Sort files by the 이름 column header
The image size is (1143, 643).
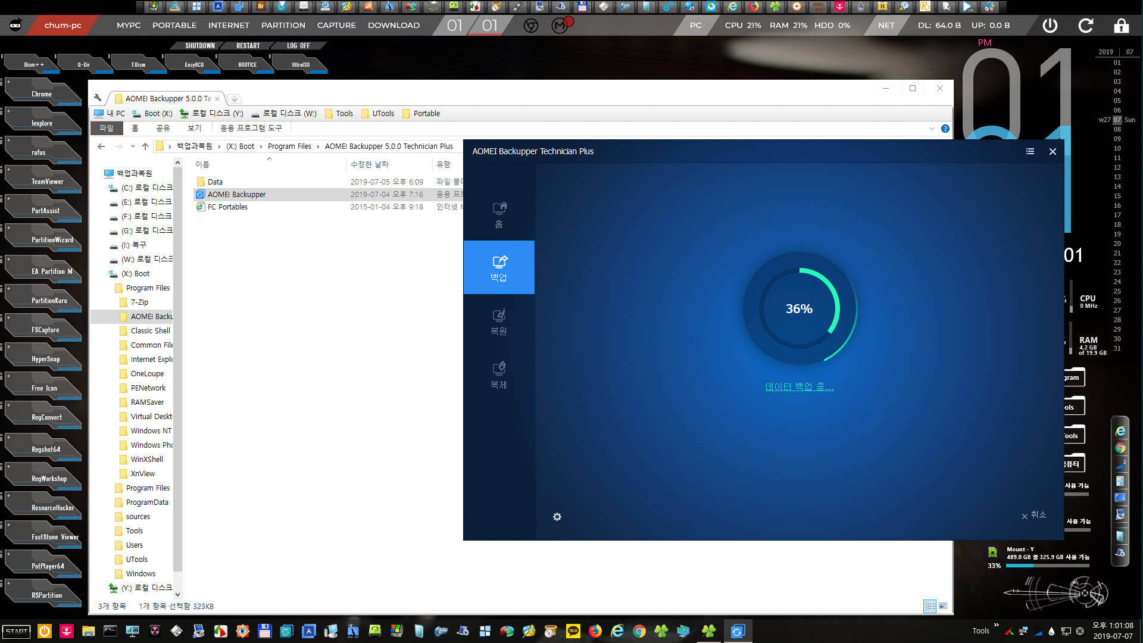(x=202, y=164)
